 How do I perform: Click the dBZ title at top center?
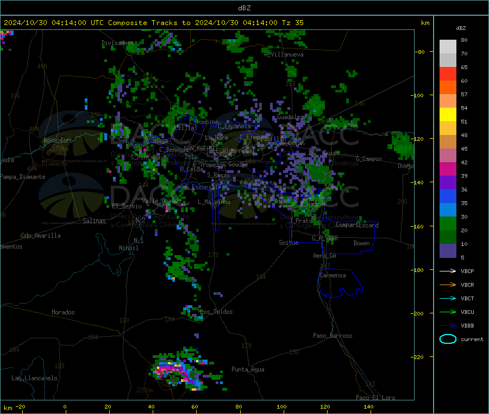(244, 8)
